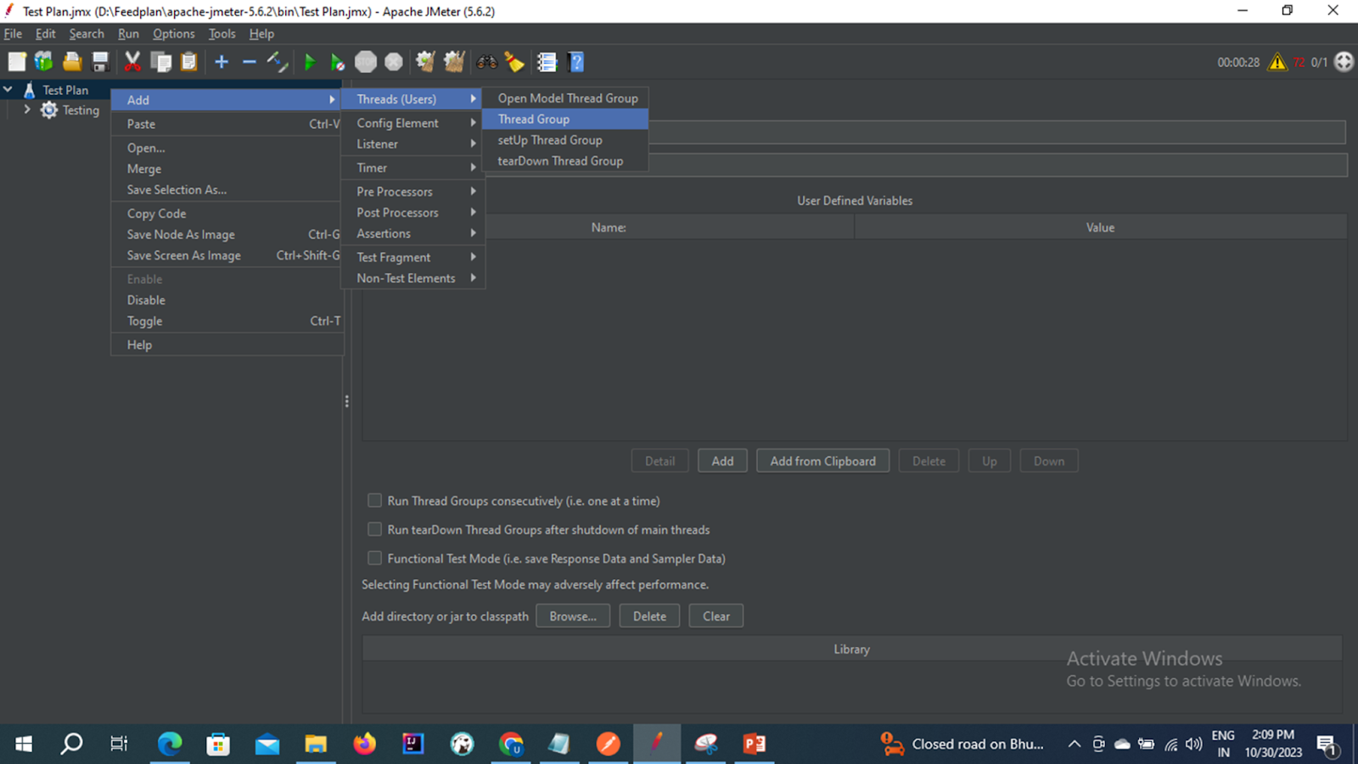Click the New test plan toolbar icon
Image resolution: width=1358 pixels, height=764 pixels.
pyautogui.click(x=17, y=62)
